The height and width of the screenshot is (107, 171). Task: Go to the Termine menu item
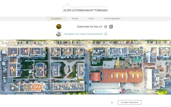[75, 19]
